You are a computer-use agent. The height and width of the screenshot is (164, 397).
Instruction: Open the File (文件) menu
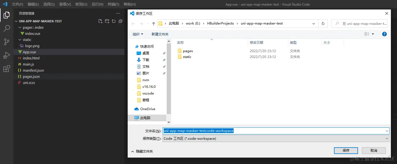point(18,4)
